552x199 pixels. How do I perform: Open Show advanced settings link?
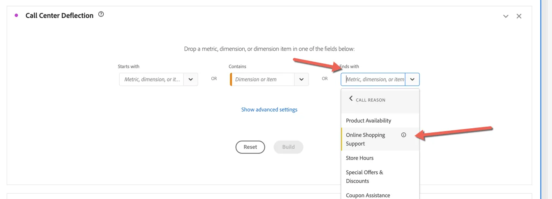[x=269, y=109]
